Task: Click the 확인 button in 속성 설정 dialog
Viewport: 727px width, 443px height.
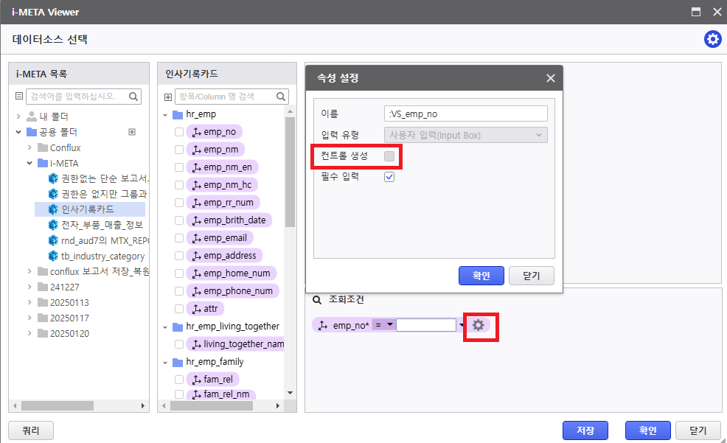Action: pos(481,276)
